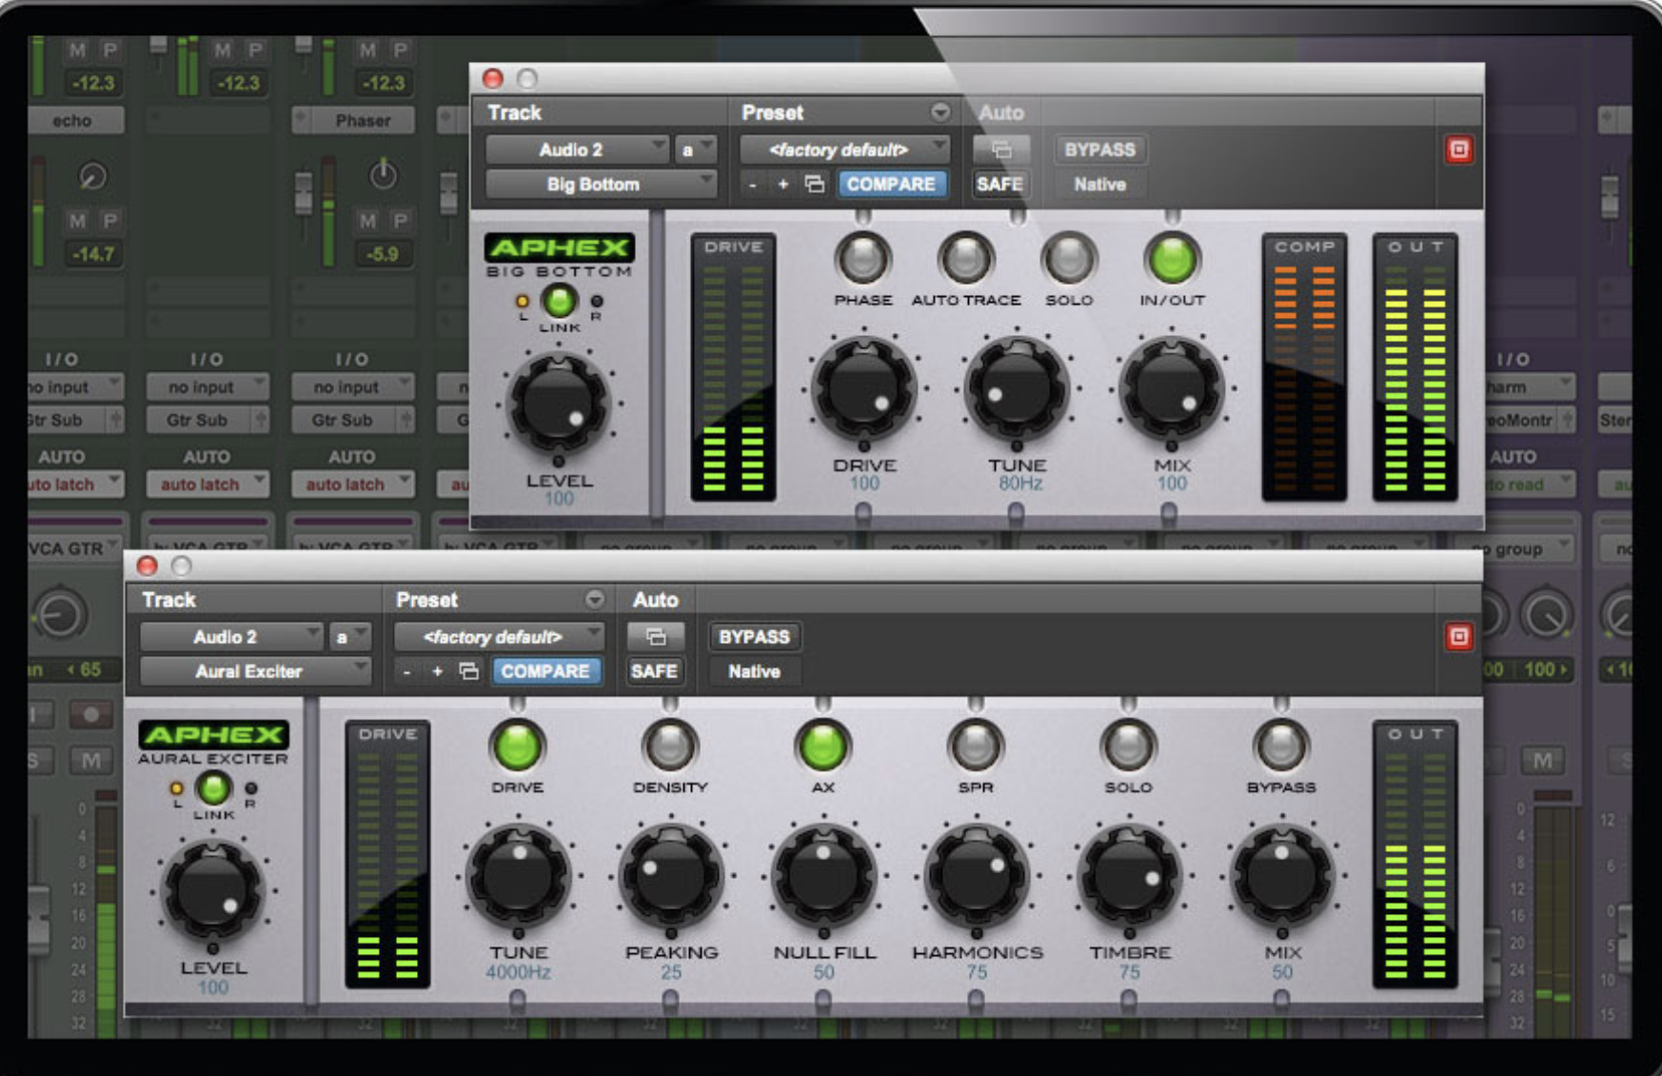Image resolution: width=1662 pixels, height=1076 pixels.
Task: Toggle IN/OUT button in Big Bottom
Action: tap(1172, 259)
